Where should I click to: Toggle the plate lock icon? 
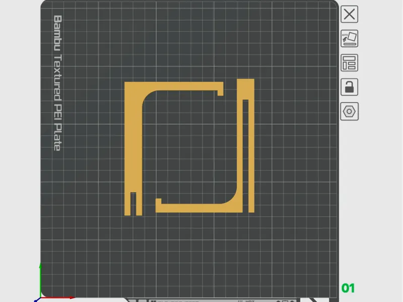(x=349, y=87)
